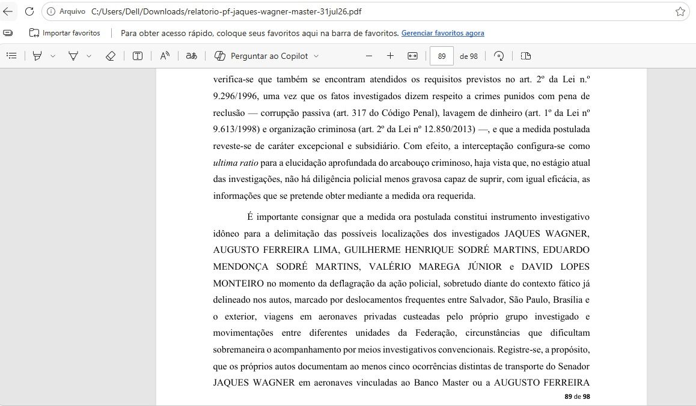696x406 pixels.
Task: Click the page number field showing 89
Action: (x=442, y=56)
